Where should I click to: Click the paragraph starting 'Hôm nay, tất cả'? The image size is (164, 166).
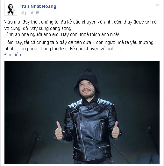click(x=79, y=45)
